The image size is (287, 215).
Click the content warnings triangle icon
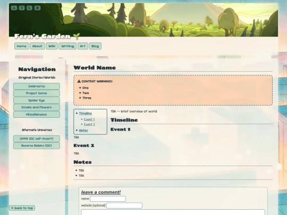79,81
